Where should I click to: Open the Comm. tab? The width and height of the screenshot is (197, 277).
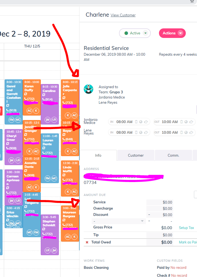click(x=173, y=156)
